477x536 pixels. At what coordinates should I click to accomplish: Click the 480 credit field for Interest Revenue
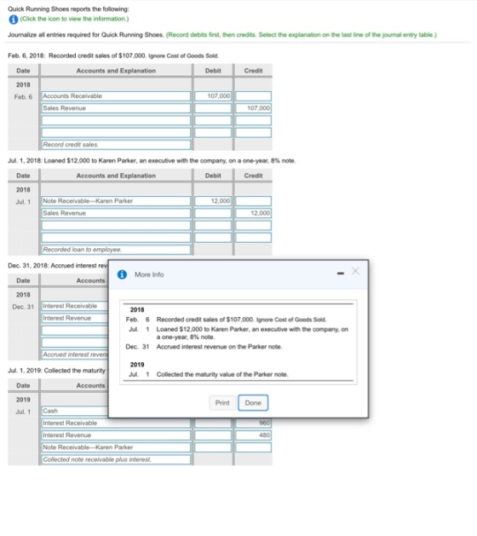[x=253, y=435]
